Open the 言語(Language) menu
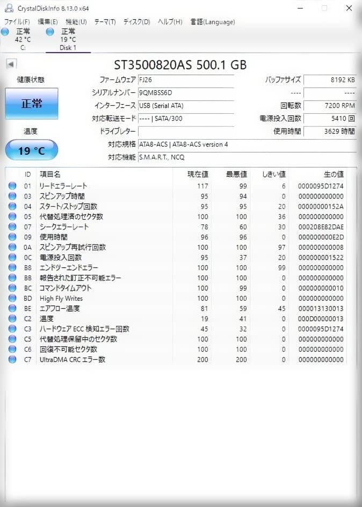 (213, 22)
